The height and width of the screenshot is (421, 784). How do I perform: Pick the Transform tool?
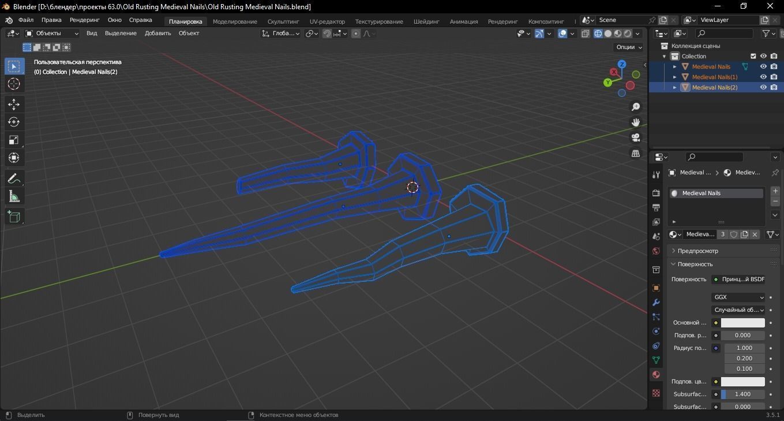coord(14,158)
